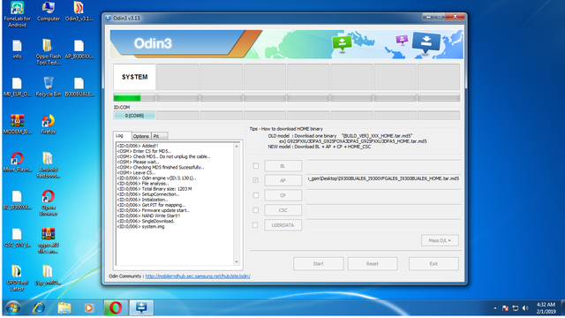
Task: Click the Exit button
Action: click(433, 263)
